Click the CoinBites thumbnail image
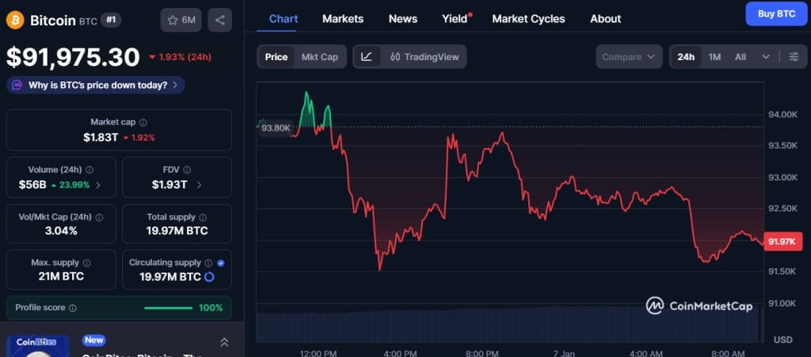 coord(38,346)
